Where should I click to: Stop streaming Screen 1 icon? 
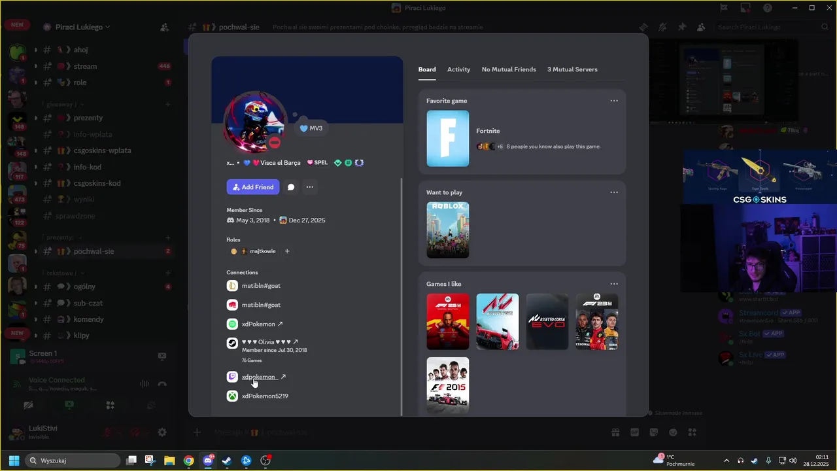click(x=162, y=356)
